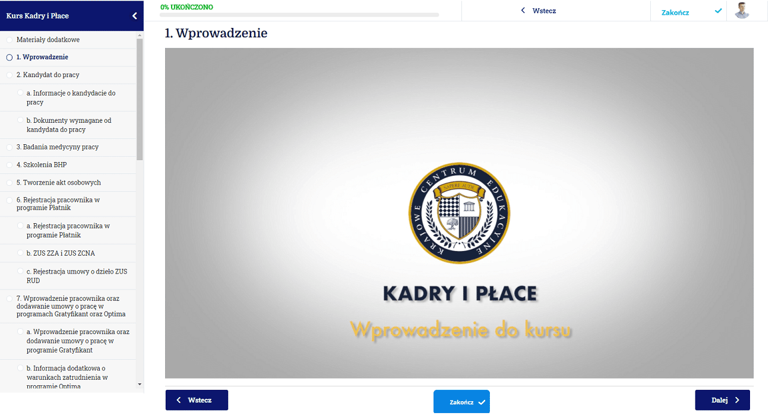Toggle circle for Dokumenty wymagane od kandydata
Image resolution: width=772 pixels, height=419 pixels.
coord(21,120)
